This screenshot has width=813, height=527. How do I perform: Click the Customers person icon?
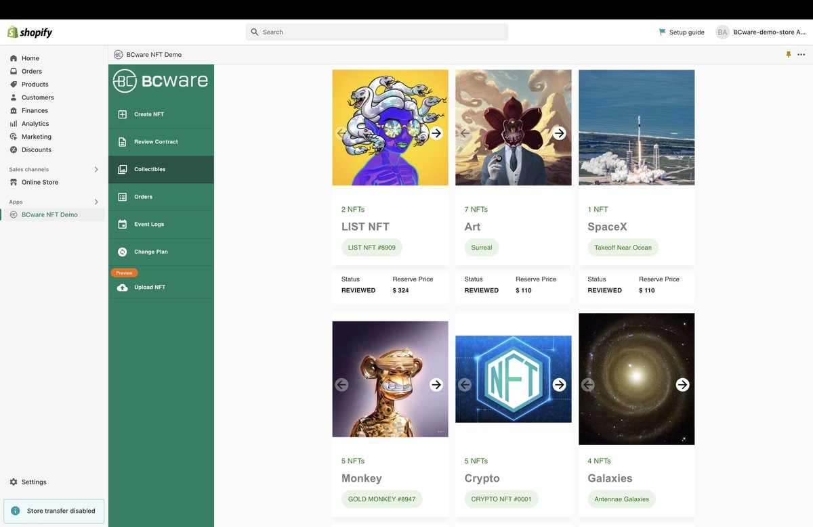coord(14,97)
